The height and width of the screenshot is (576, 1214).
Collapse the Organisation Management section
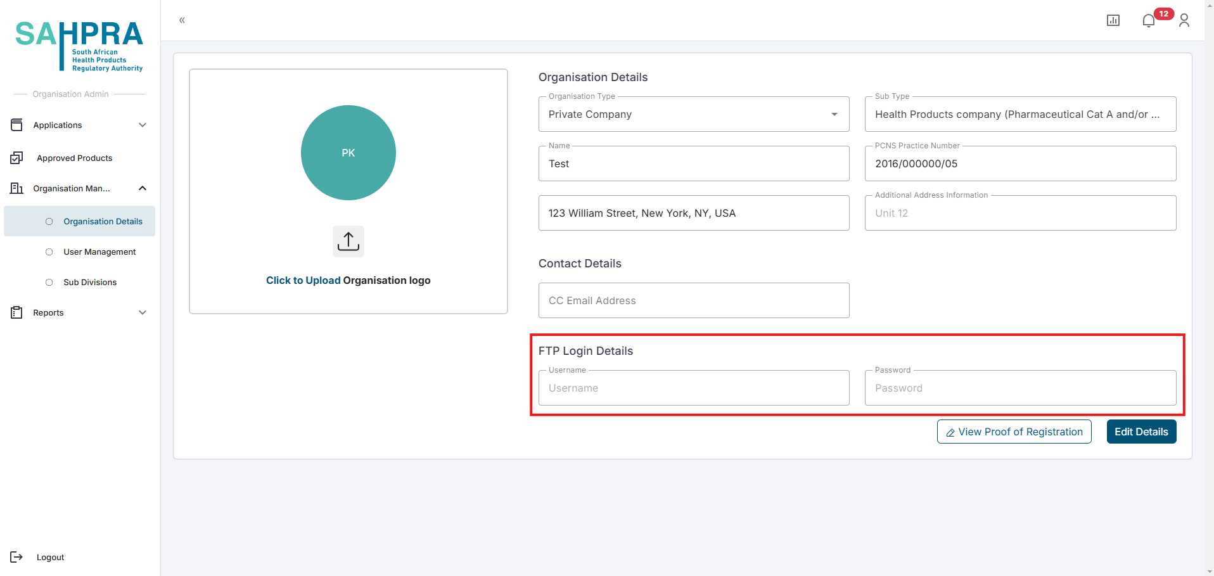pos(143,188)
